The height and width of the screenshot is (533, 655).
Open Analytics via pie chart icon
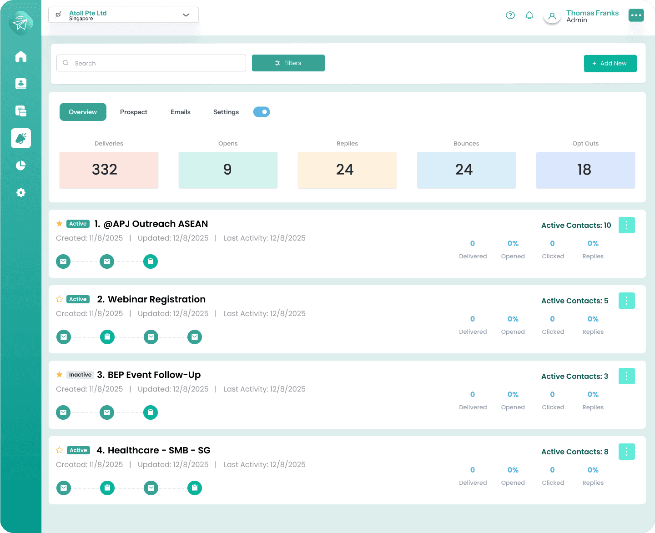coord(20,166)
